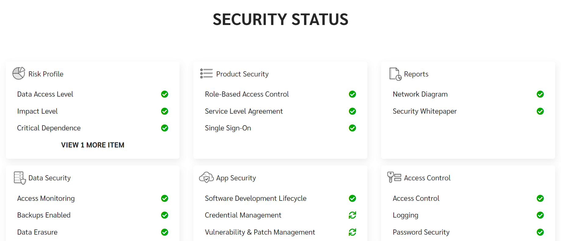Click the Data Security card heading
Screen dimensions: 561x241
click(49, 178)
